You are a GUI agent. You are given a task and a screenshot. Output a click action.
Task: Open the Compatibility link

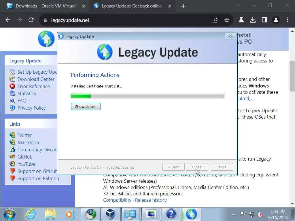point(117,200)
